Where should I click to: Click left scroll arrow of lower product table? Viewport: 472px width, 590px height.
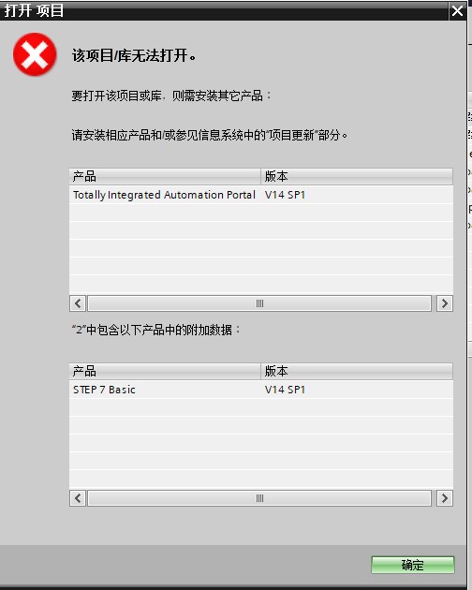click(x=78, y=498)
